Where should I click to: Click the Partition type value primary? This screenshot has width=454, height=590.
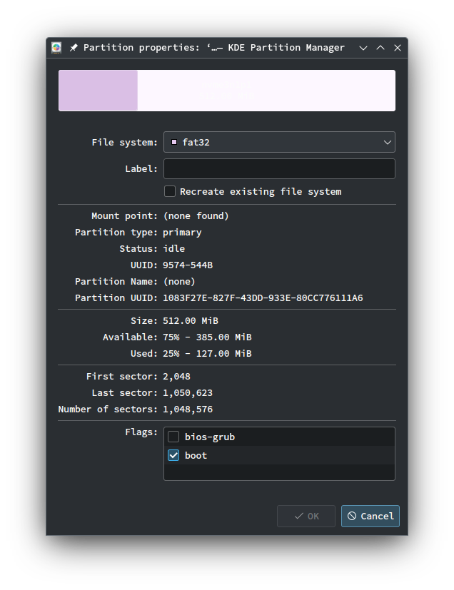(x=182, y=233)
